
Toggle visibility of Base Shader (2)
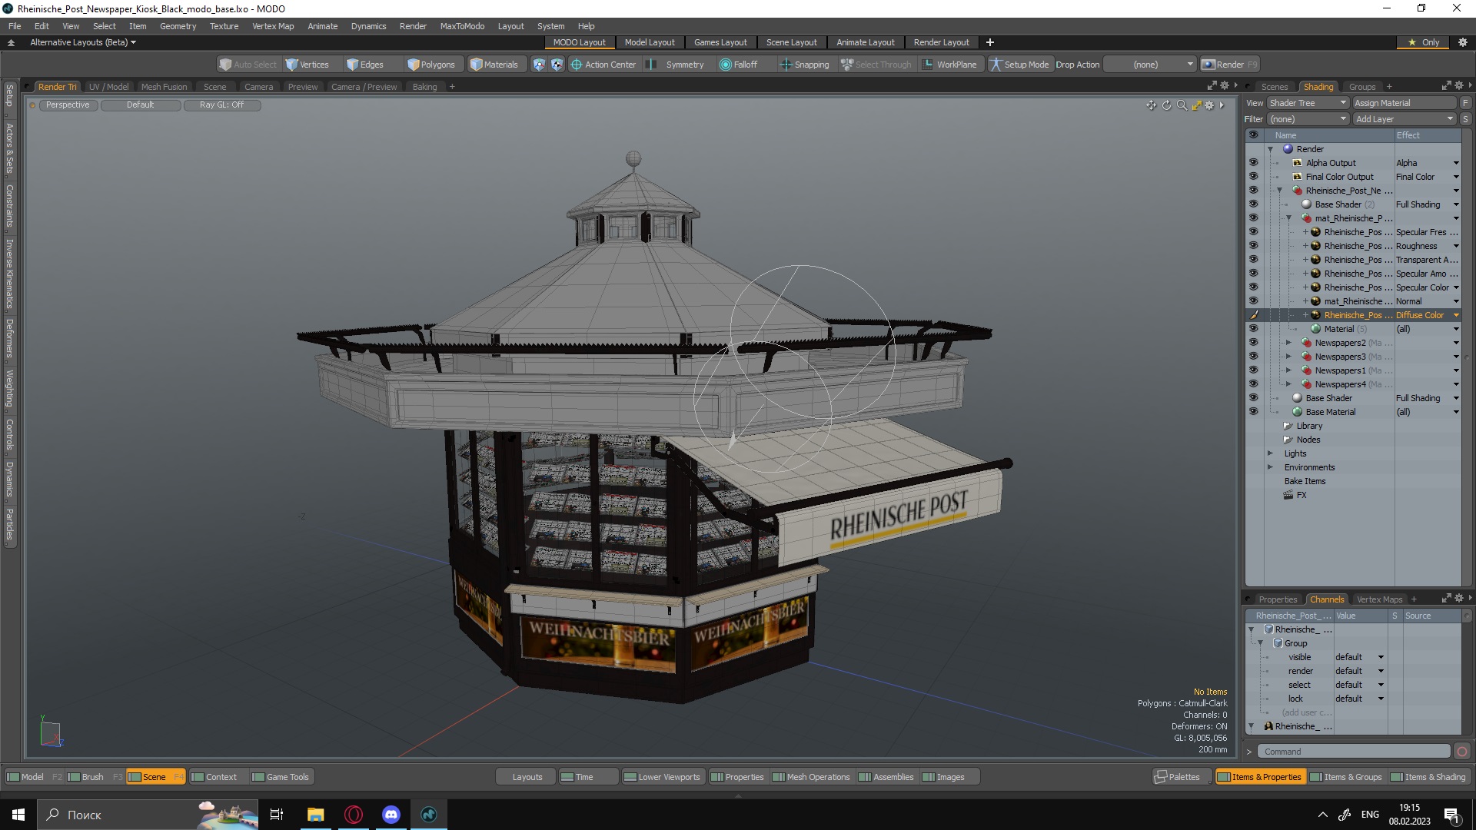click(1253, 204)
